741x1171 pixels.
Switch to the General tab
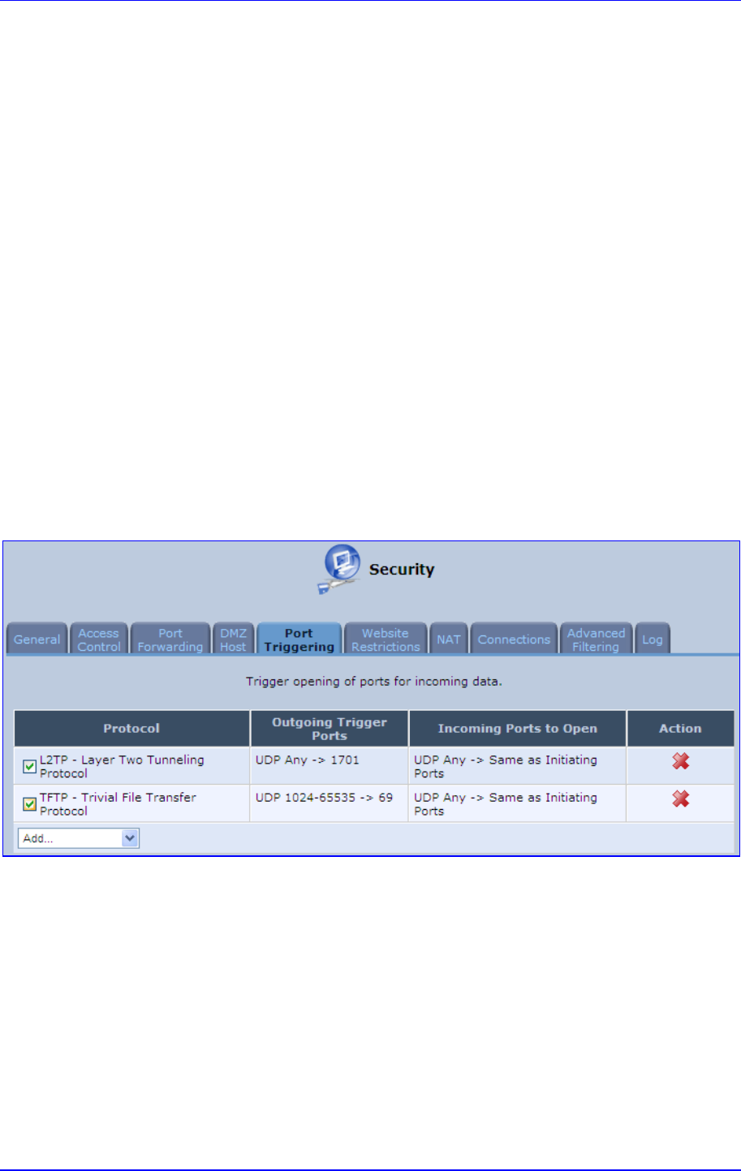37,639
